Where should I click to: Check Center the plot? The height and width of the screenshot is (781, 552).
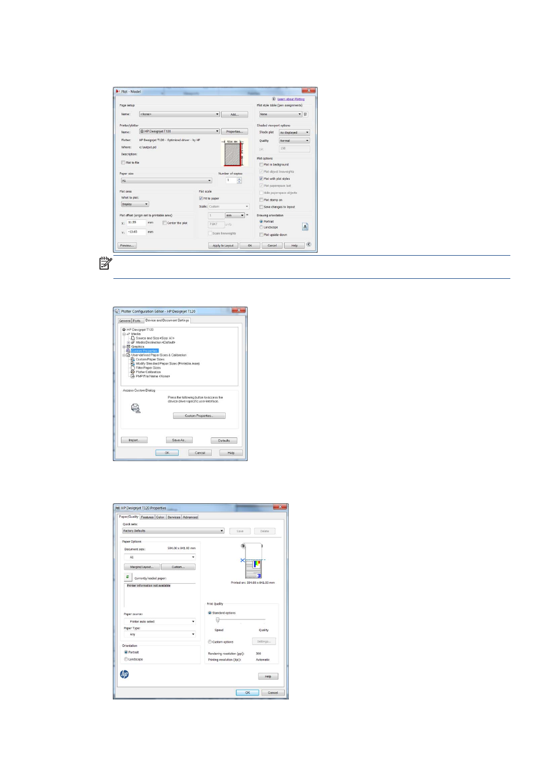(164, 223)
